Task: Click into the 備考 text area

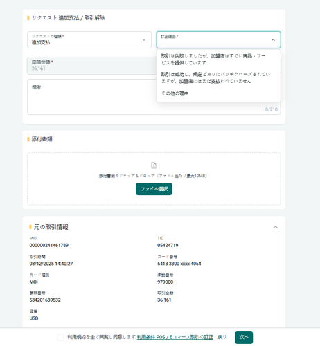Action: pyautogui.click(x=154, y=97)
